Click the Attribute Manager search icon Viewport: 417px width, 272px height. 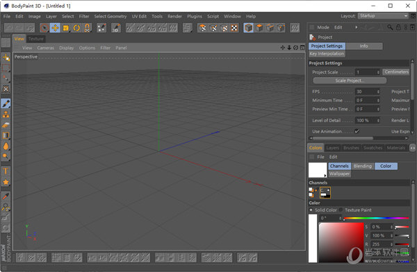tap(390, 27)
